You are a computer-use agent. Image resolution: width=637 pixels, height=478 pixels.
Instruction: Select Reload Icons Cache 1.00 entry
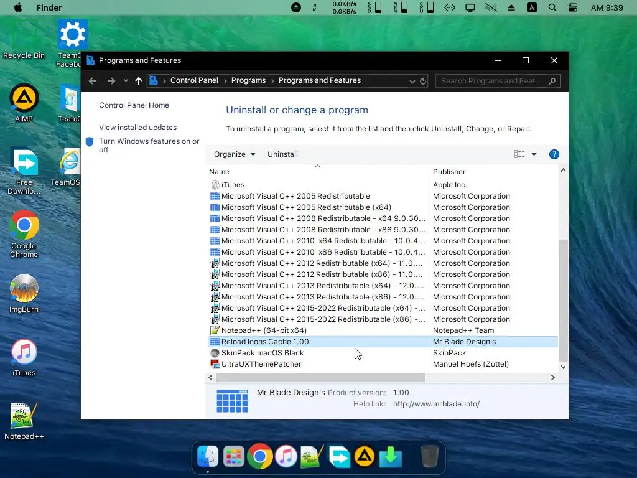[383, 342]
